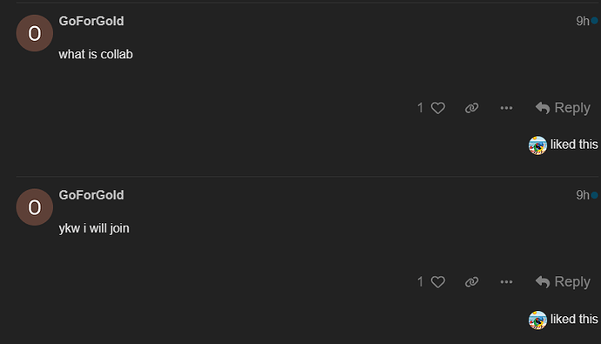Image resolution: width=601 pixels, height=344 pixels.
Task: Toggle like count '1' on second post
Action: point(420,282)
